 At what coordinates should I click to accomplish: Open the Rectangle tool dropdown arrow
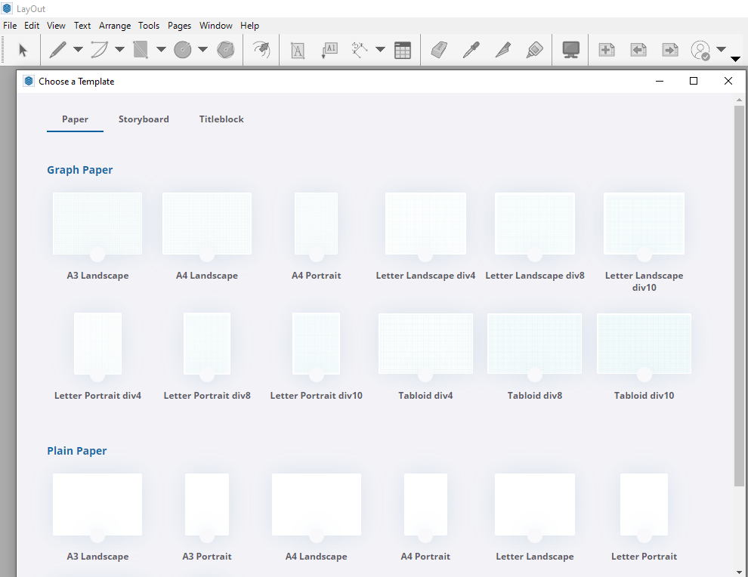[x=161, y=51]
